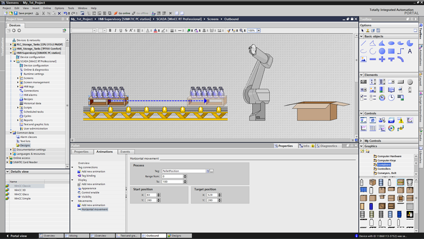
Task: Switch to the Events tab
Action: pos(125,152)
